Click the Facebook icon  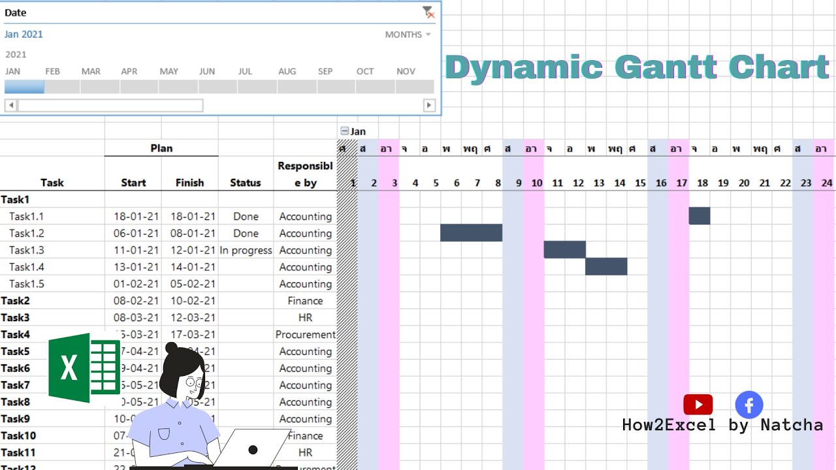(x=749, y=405)
